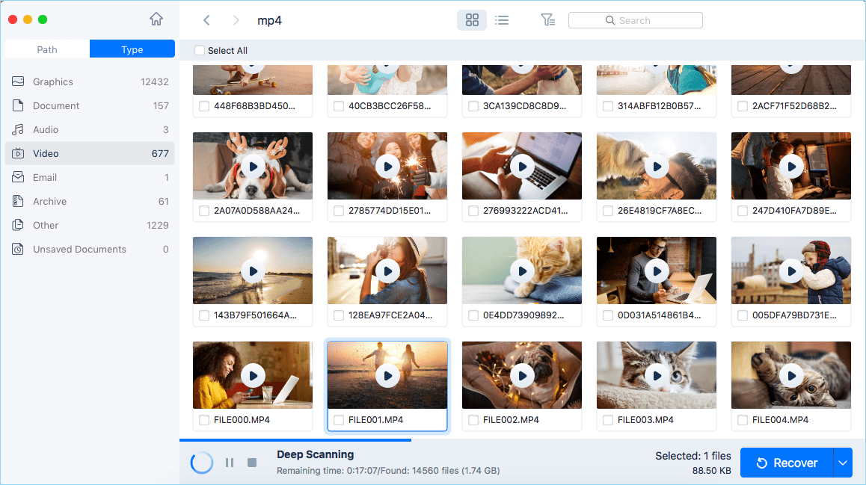This screenshot has height=485, width=866.
Task: Click the Recover button
Action: tap(787, 463)
